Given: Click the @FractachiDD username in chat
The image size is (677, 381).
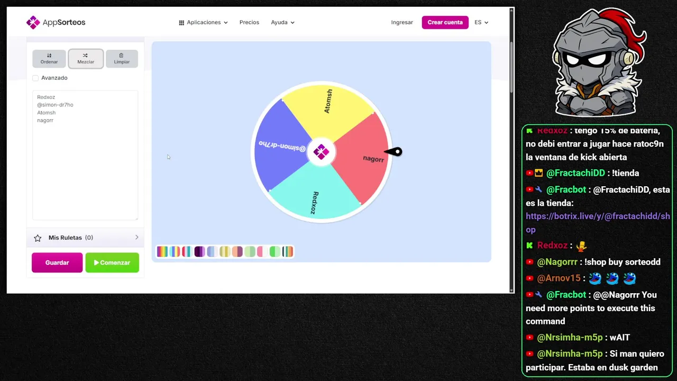Looking at the screenshot, I should [575, 173].
